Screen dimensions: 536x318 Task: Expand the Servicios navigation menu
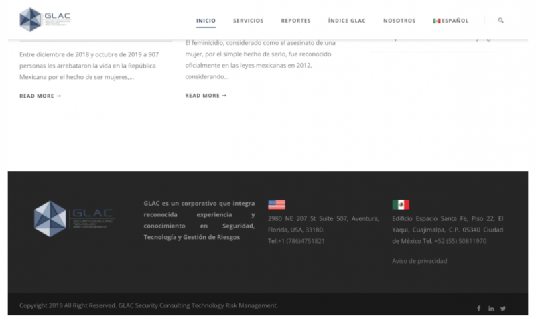point(248,21)
